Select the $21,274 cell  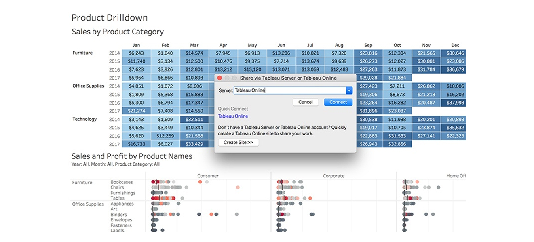[x=136, y=111]
